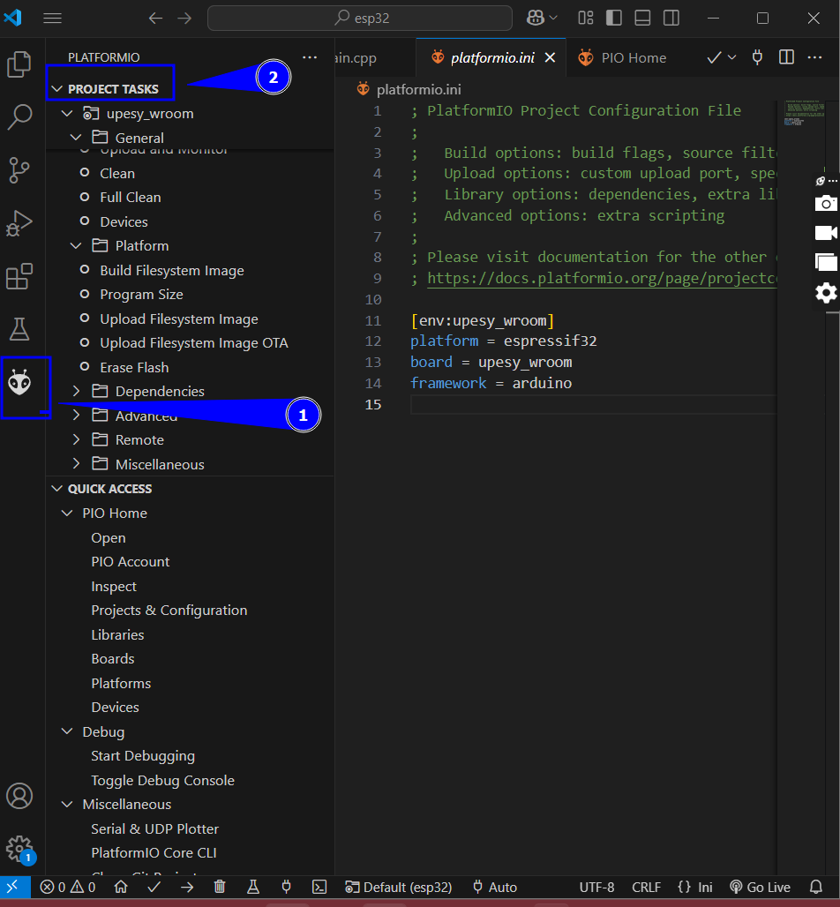Click the status bar PlatformIO Home icon

(x=120, y=887)
